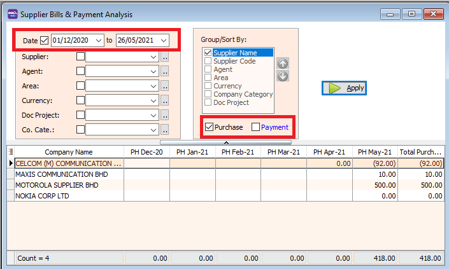
Task: Click the ellipsis button beside Area field
Action: pyautogui.click(x=164, y=86)
